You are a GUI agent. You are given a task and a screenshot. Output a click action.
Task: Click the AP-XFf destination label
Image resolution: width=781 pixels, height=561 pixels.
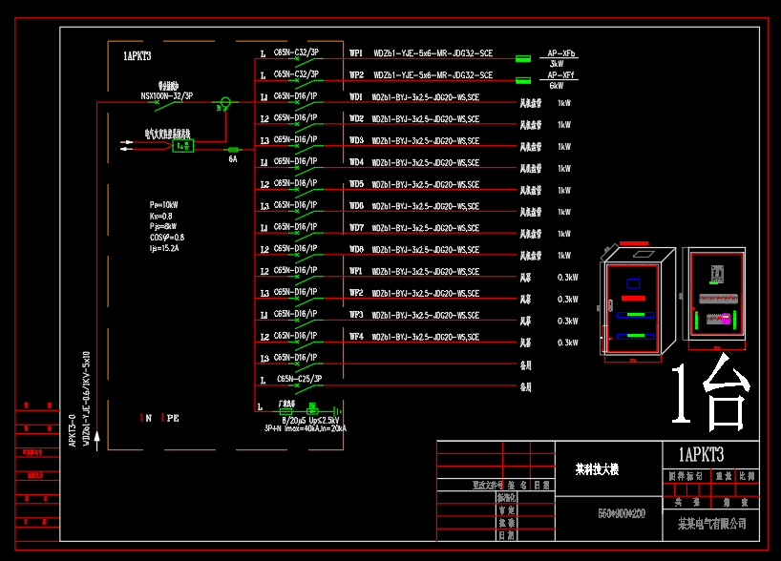click(560, 75)
